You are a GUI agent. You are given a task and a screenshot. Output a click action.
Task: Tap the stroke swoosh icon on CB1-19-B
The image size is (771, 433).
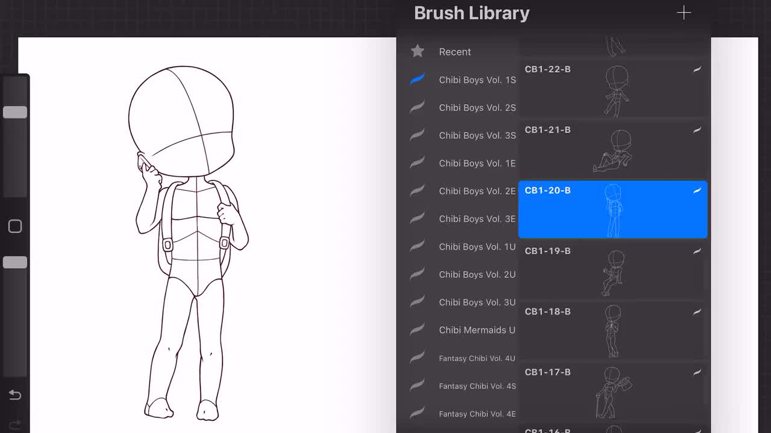click(697, 251)
